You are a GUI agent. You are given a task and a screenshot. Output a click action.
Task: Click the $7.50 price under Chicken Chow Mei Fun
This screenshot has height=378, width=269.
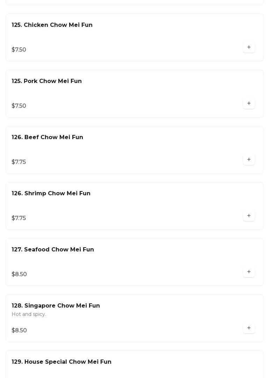(x=19, y=50)
